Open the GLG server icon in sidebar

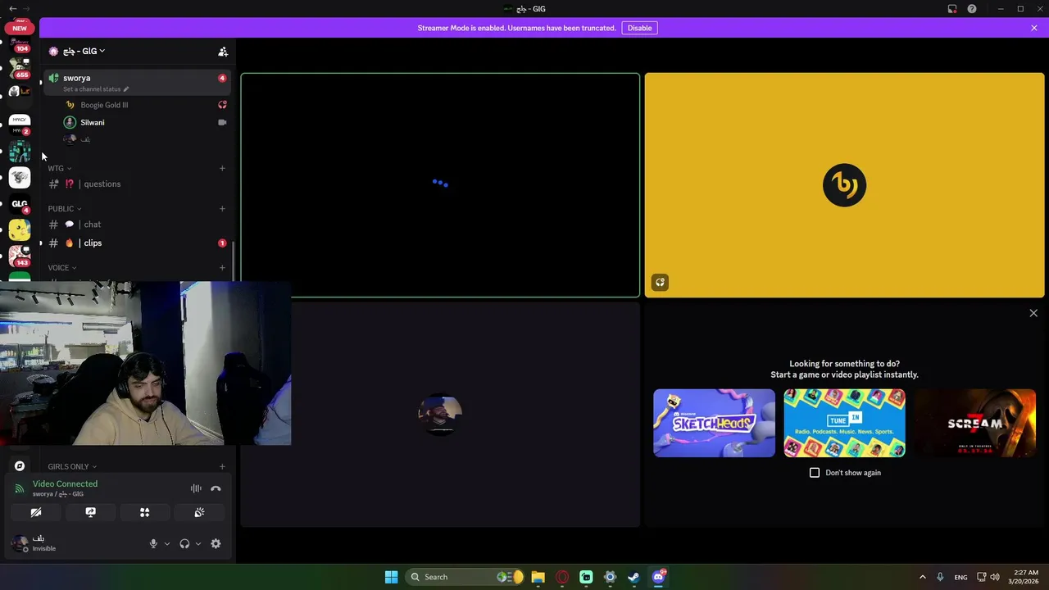[20, 204]
